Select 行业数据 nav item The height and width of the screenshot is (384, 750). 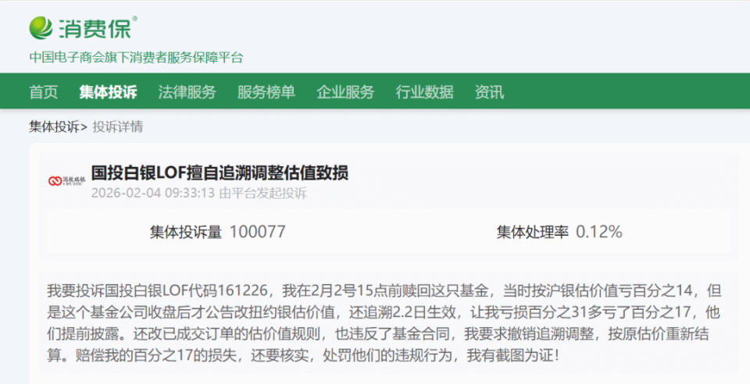coord(425,91)
